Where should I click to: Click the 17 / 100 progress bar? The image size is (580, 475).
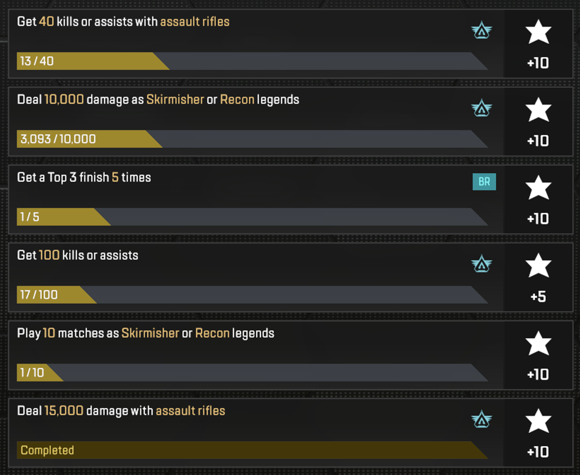pyautogui.click(x=251, y=295)
